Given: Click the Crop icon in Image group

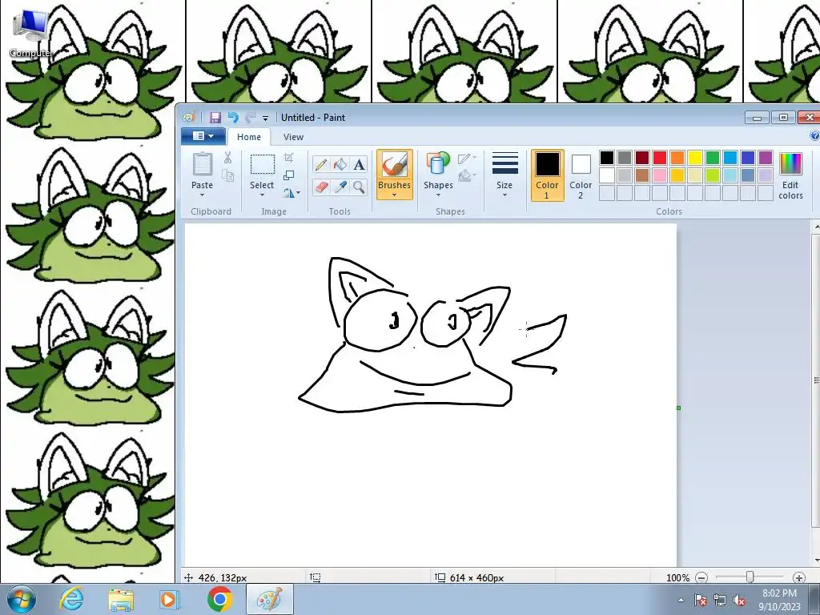Looking at the screenshot, I should pyautogui.click(x=288, y=158).
